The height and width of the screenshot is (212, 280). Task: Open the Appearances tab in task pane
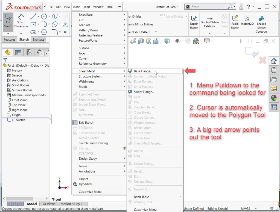pyautogui.click(x=274, y=98)
